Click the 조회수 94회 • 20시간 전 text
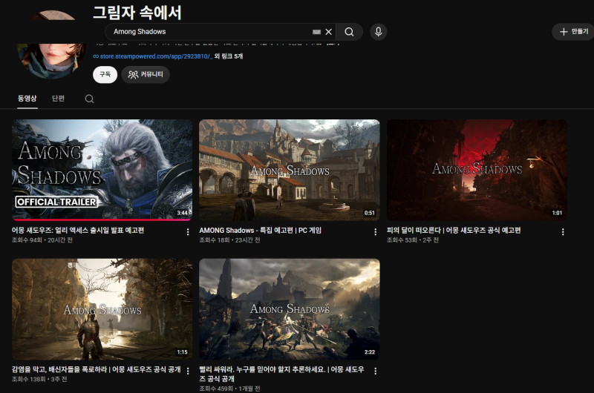 (x=42, y=240)
